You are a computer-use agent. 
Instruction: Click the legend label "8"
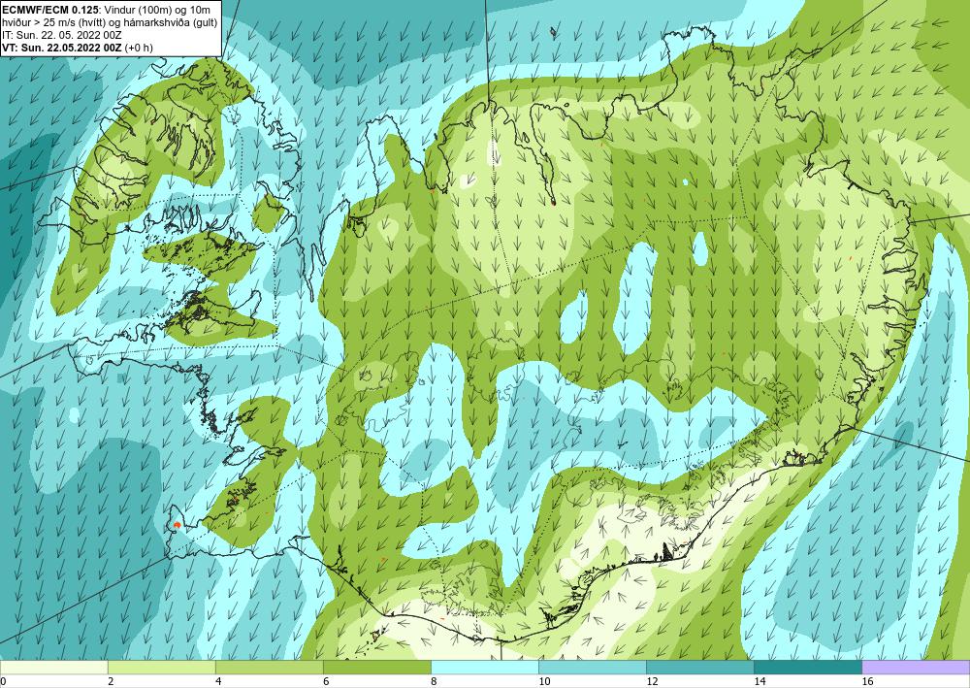434,682
